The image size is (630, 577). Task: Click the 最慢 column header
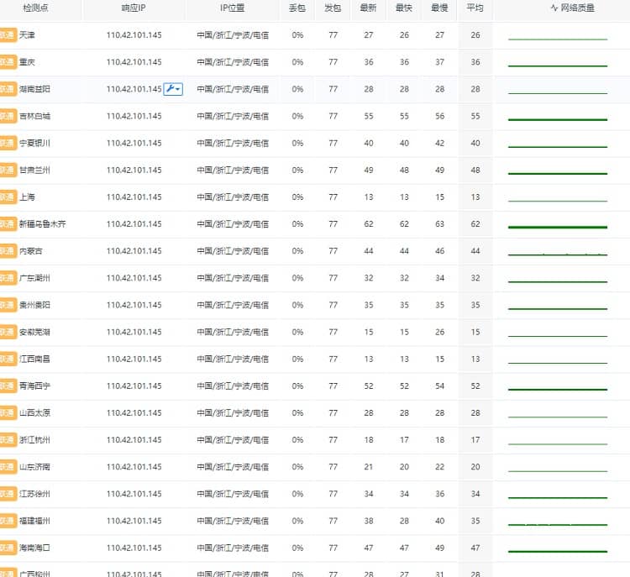[439, 8]
